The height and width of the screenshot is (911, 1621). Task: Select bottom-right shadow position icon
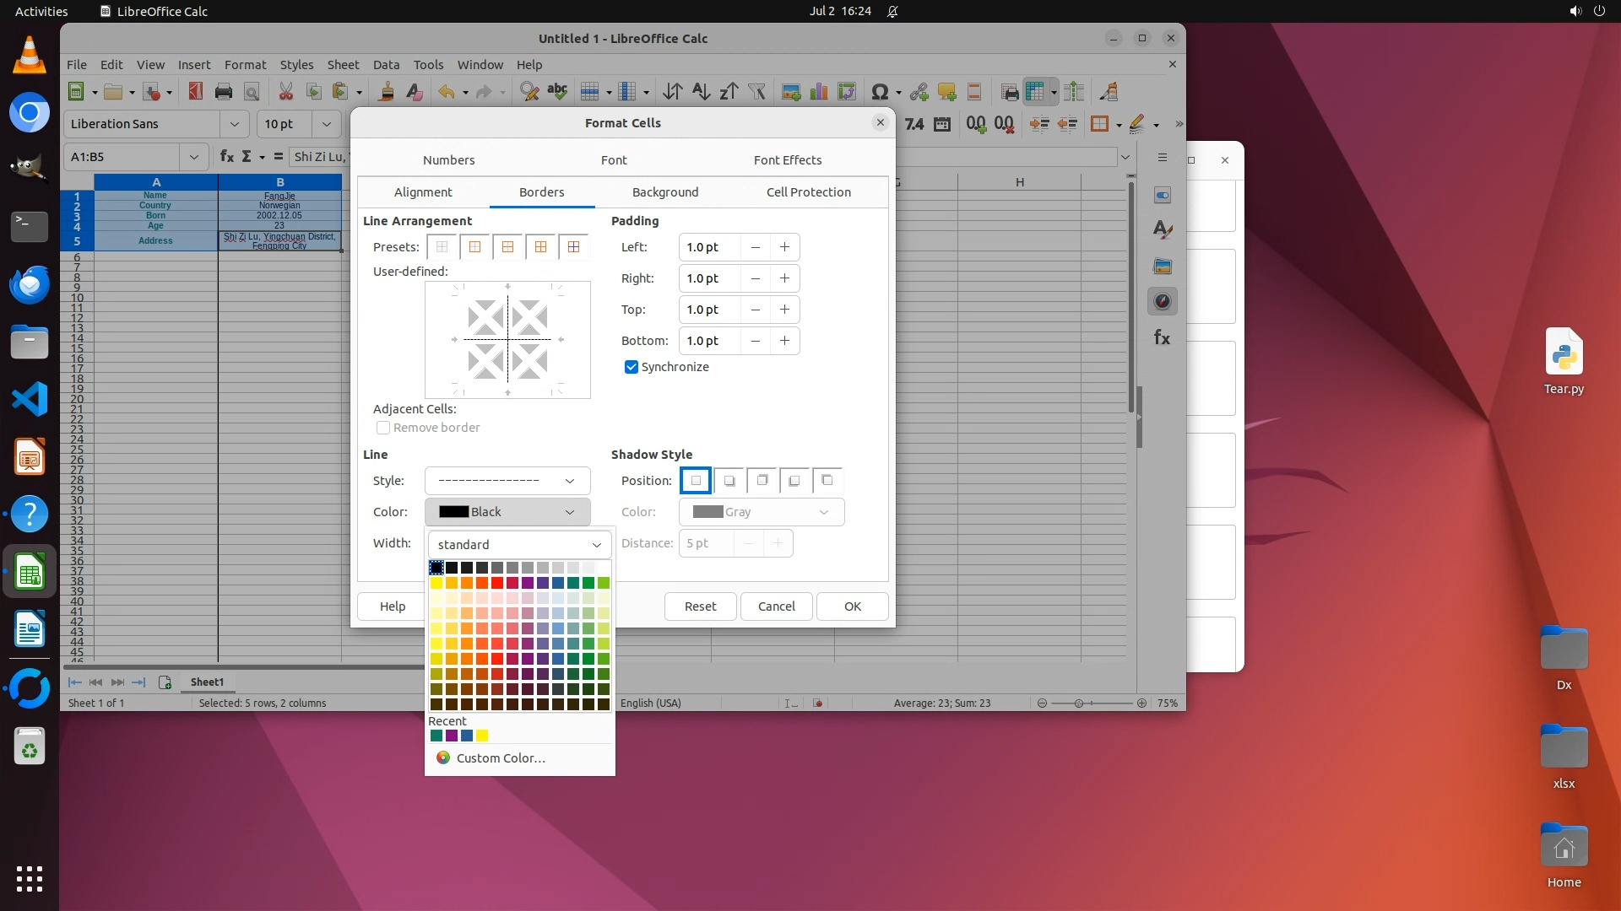click(729, 481)
